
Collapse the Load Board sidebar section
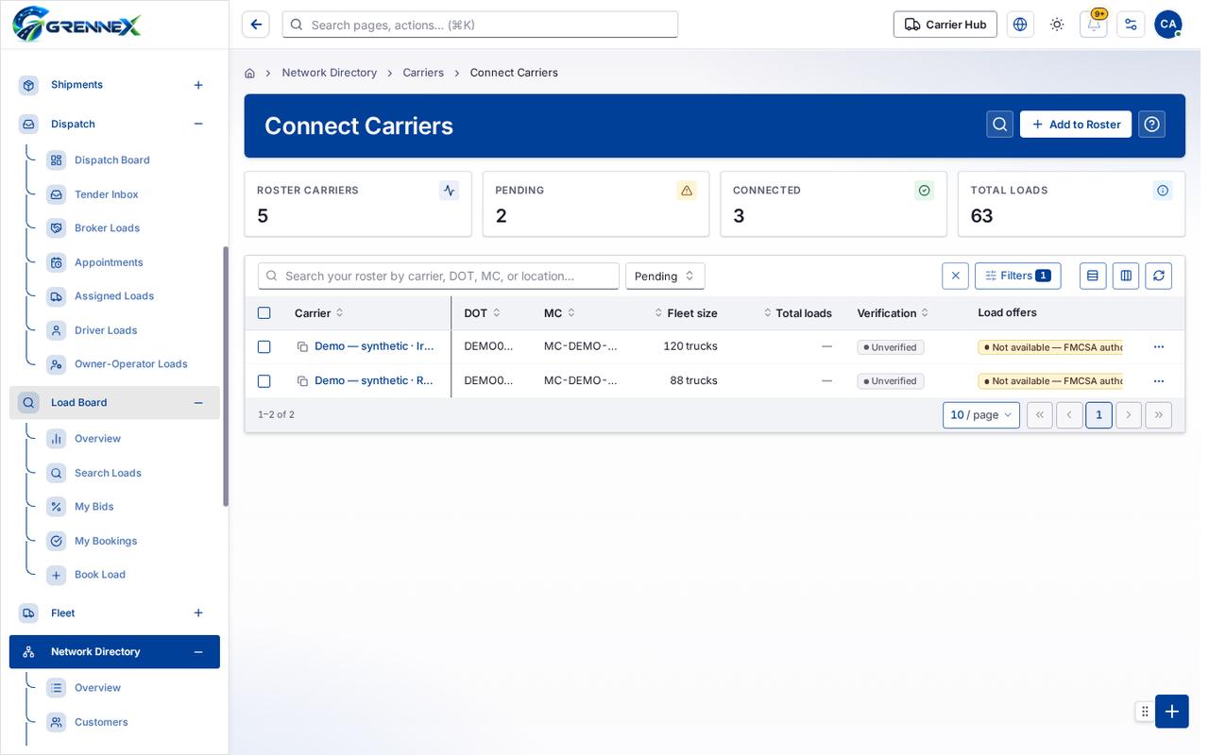click(198, 403)
